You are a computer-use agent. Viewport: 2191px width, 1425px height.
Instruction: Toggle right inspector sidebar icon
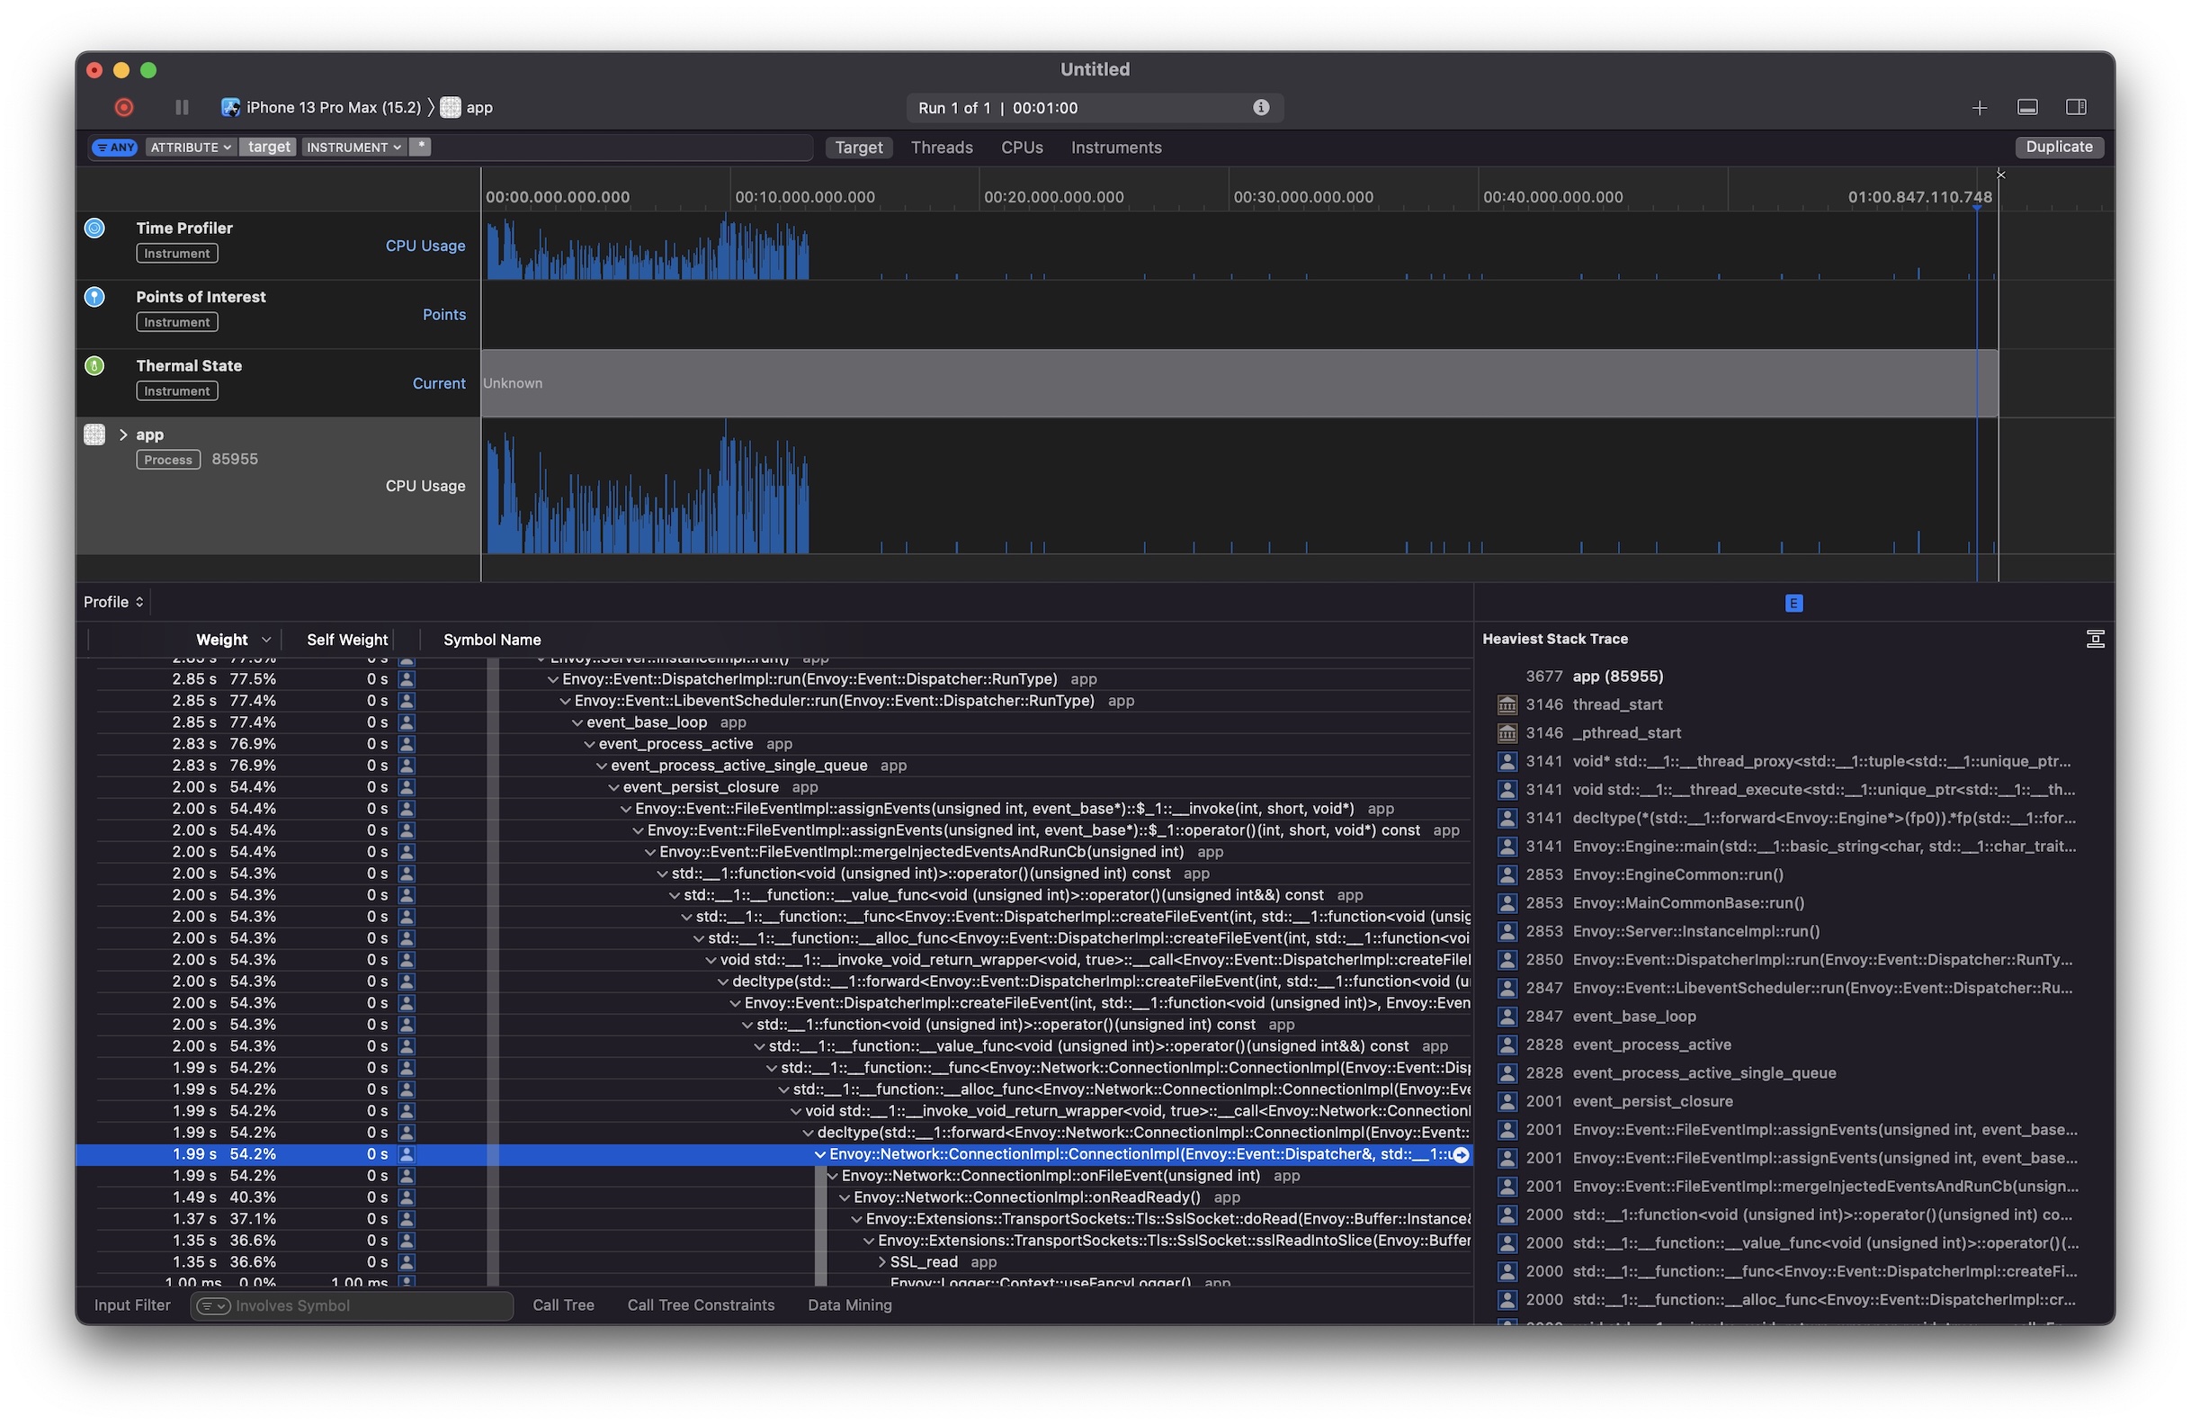tap(2076, 108)
